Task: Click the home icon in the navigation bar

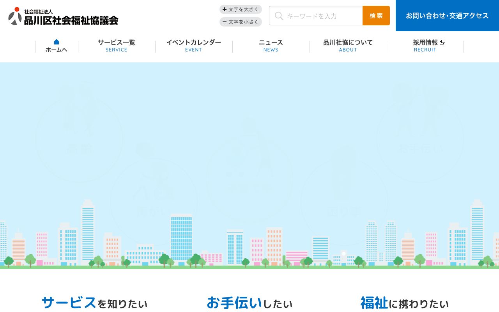Action: click(x=57, y=42)
